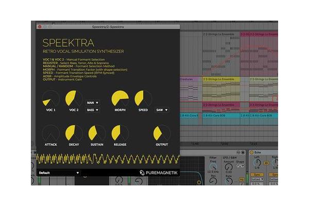Toggle the LFO Hz rate mode button
309x206 pixels.
[x=242, y=180]
